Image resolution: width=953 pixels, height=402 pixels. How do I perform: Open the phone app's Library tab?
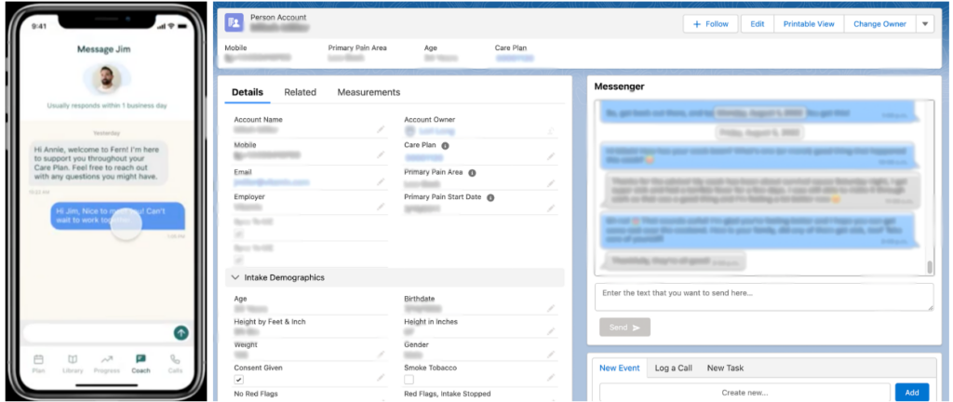tap(73, 363)
